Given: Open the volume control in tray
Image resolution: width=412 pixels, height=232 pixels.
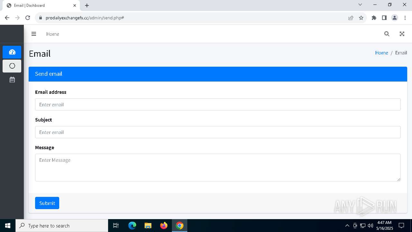Looking at the screenshot, I should (x=370, y=226).
